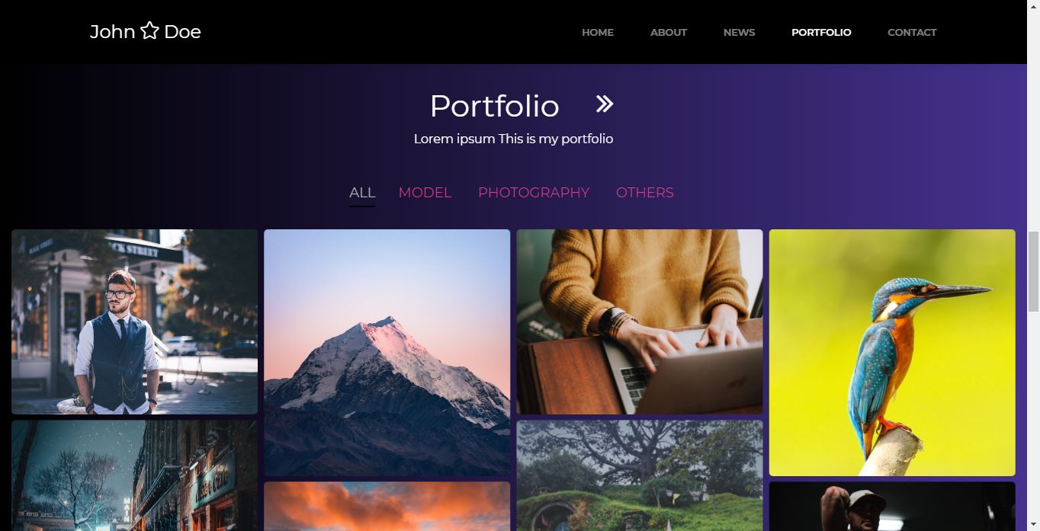View the laptop typing hands photo
The width and height of the screenshot is (1040, 531).
point(640,321)
